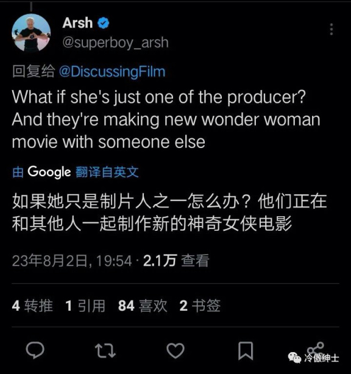Open the 2 书签 bookmarks count

coord(200,306)
